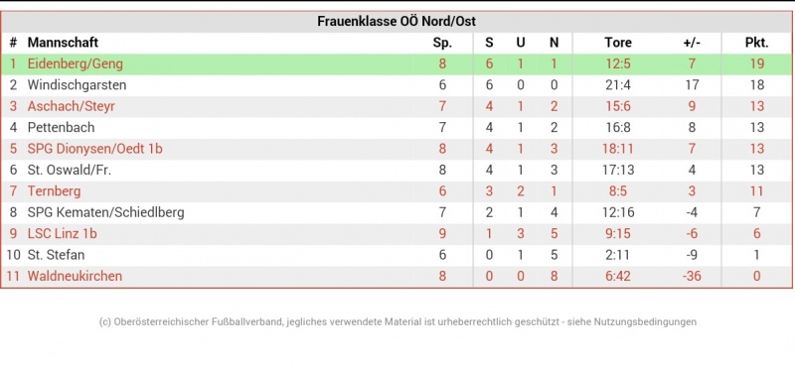Open LSC Linz 1b team link
This screenshot has height=367, width=795.
(62, 234)
